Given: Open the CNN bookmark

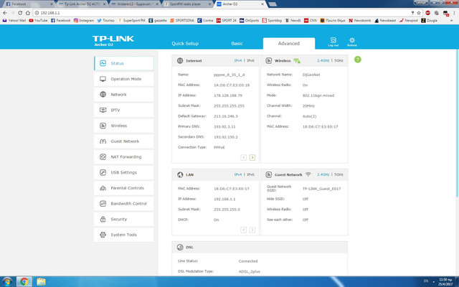Looking at the screenshot, I should [311, 21].
